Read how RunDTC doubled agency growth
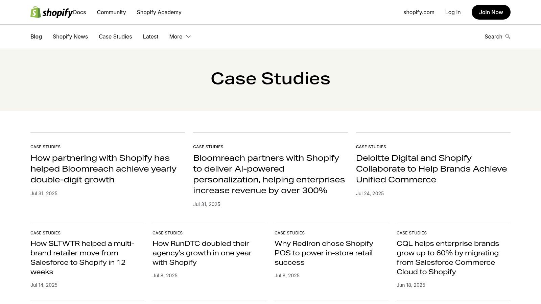Viewport: 541px width, 304px height. pos(202,253)
